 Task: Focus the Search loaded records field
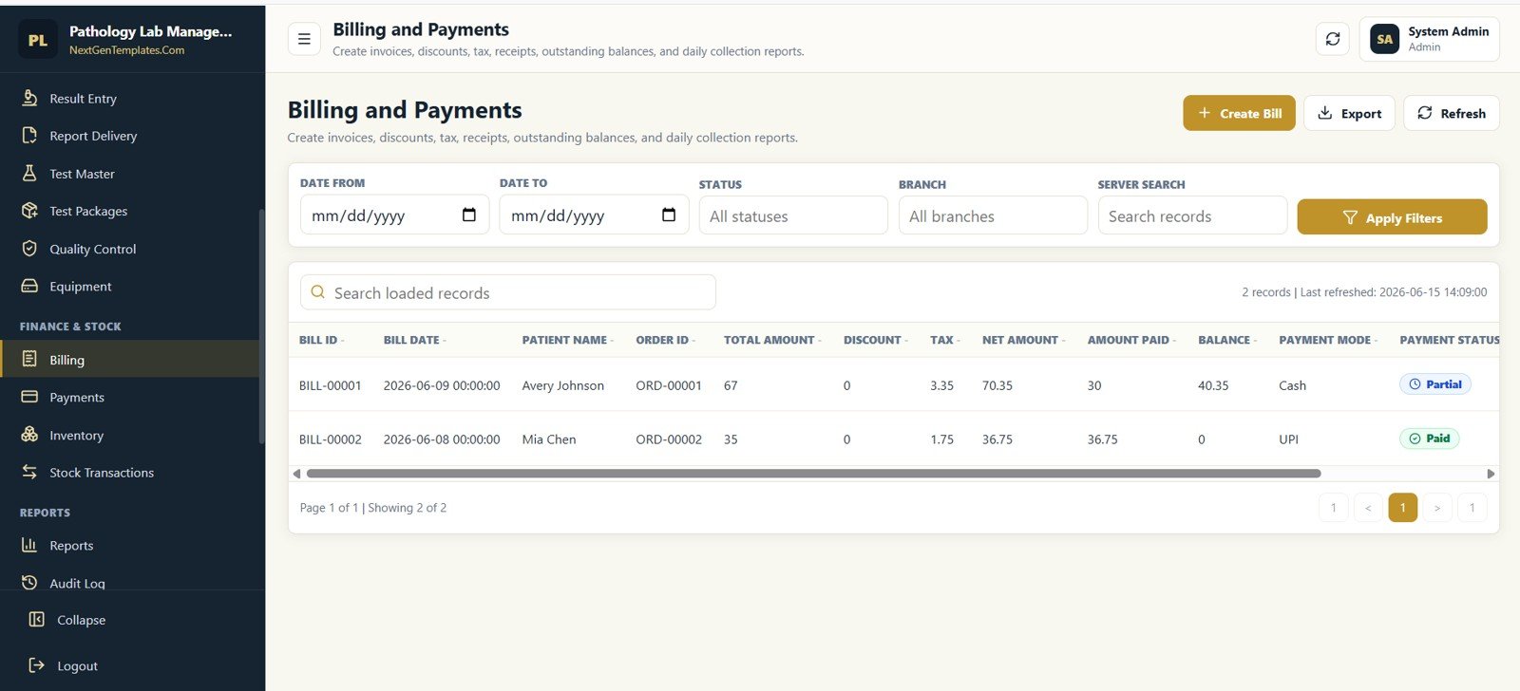(508, 292)
